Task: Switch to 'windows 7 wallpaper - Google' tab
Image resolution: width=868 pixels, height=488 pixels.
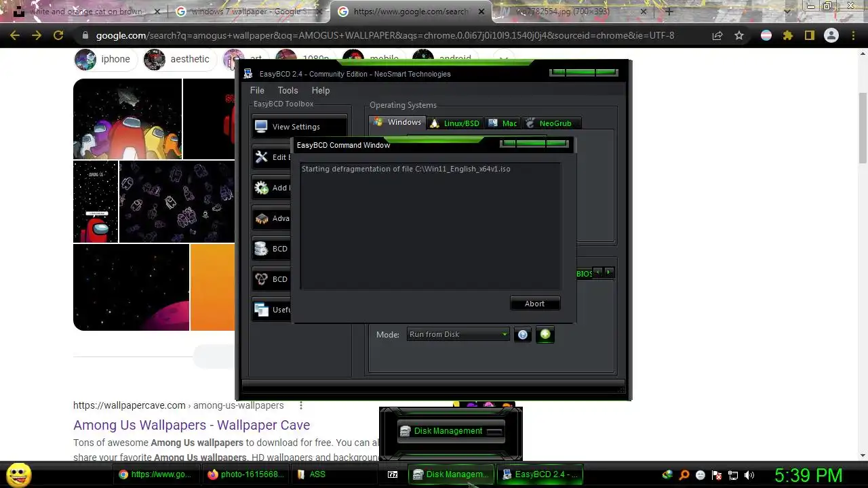Action: pyautogui.click(x=248, y=12)
